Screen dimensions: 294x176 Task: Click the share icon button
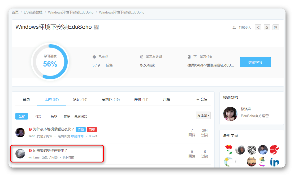(258, 27)
